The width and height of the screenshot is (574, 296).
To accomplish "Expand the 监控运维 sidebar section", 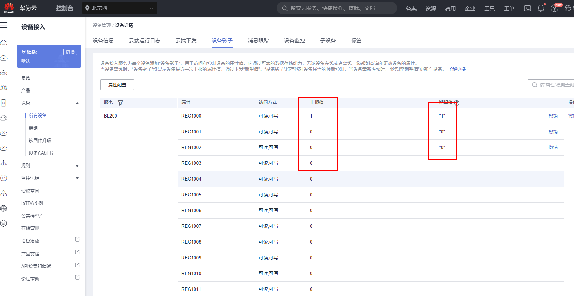I will 77,178.
